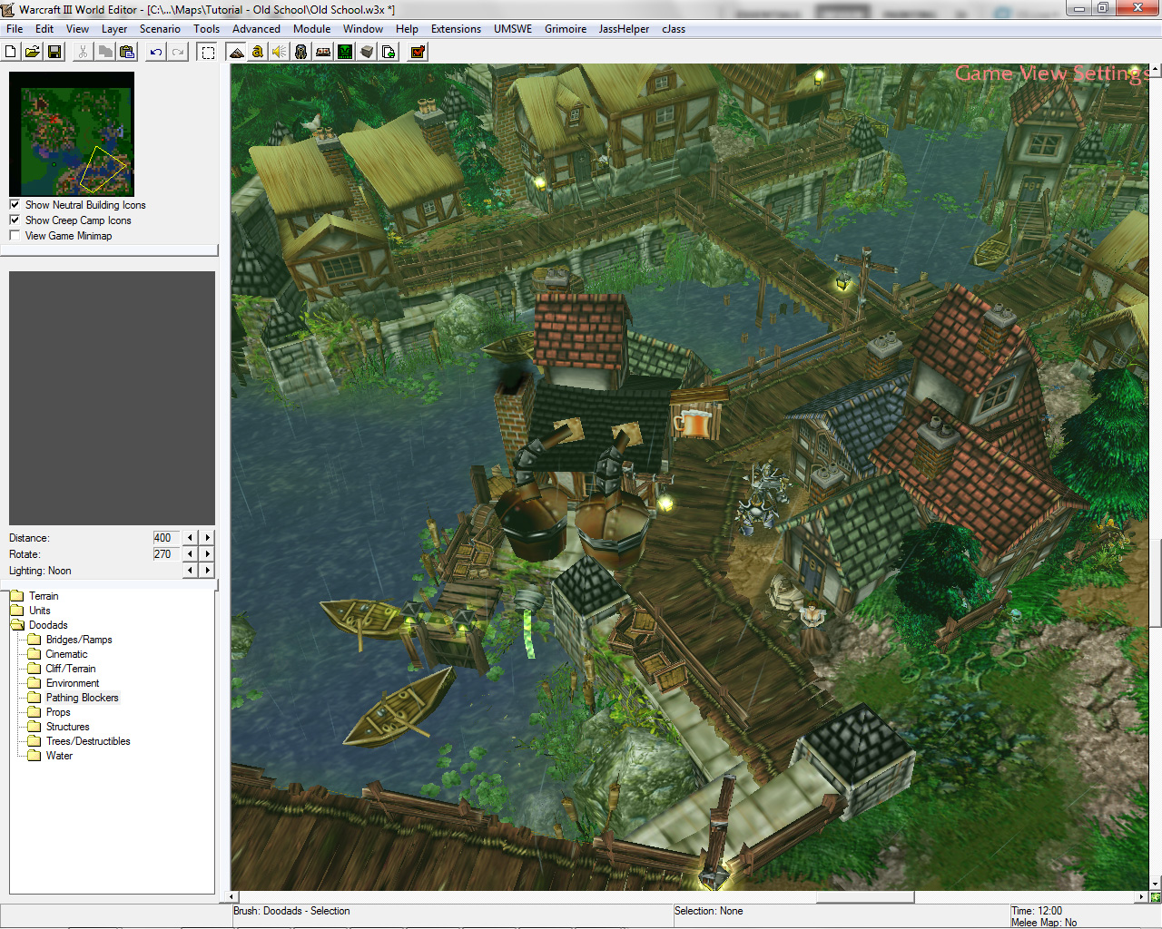This screenshot has width=1162, height=929.
Task: Open the View menu
Action: pyautogui.click(x=78, y=29)
